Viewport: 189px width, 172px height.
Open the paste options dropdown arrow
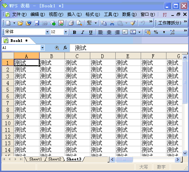tap(126, 23)
